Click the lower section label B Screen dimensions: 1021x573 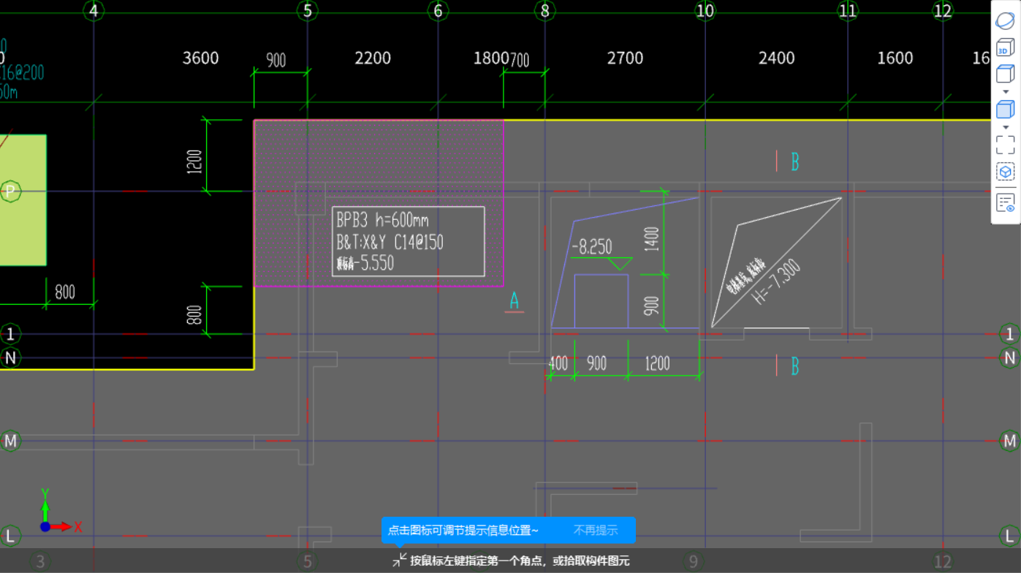tap(795, 365)
